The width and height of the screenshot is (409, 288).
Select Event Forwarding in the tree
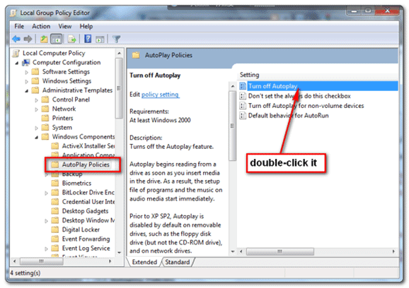coord(86,239)
